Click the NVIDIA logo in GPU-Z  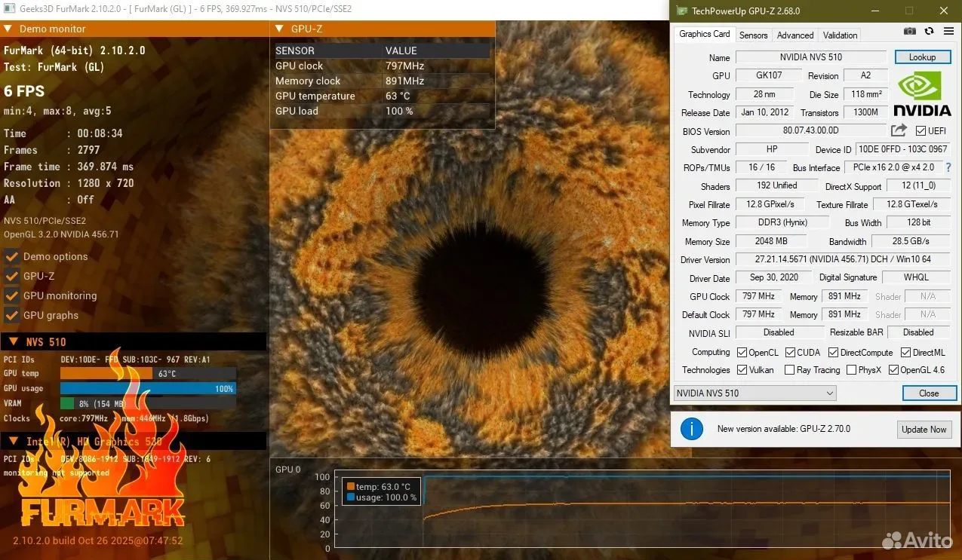pyautogui.click(x=921, y=93)
